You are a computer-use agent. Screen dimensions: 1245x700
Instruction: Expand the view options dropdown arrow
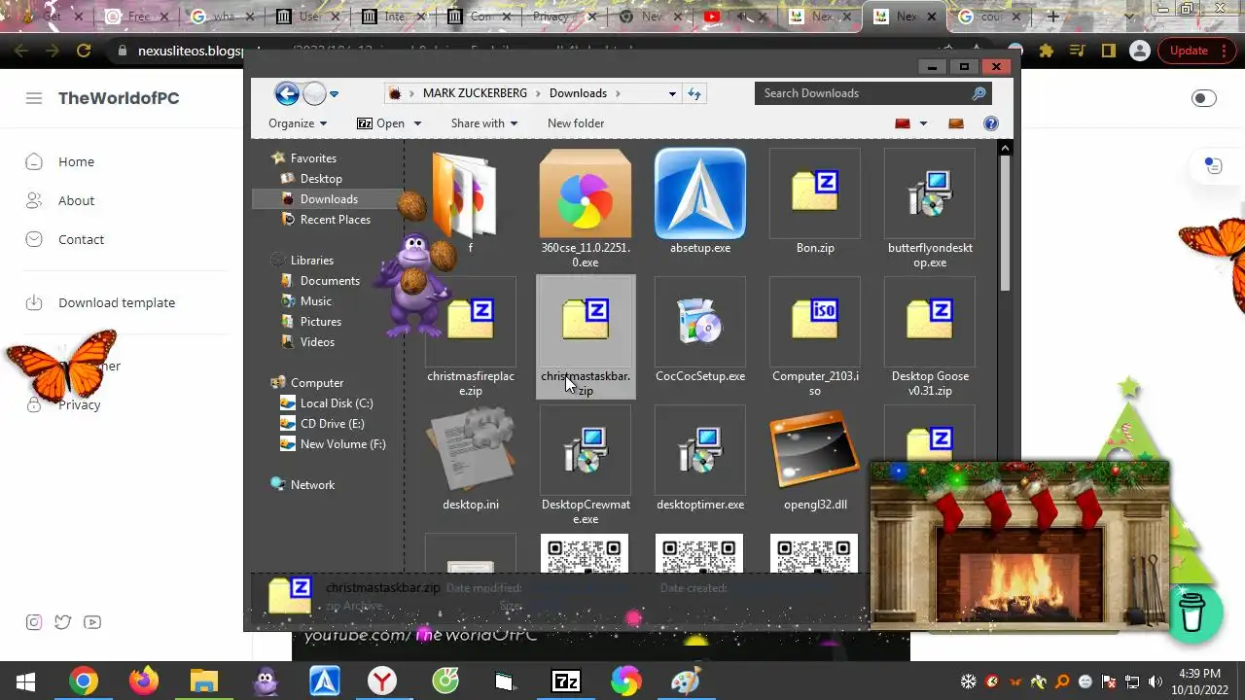[923, 123]
